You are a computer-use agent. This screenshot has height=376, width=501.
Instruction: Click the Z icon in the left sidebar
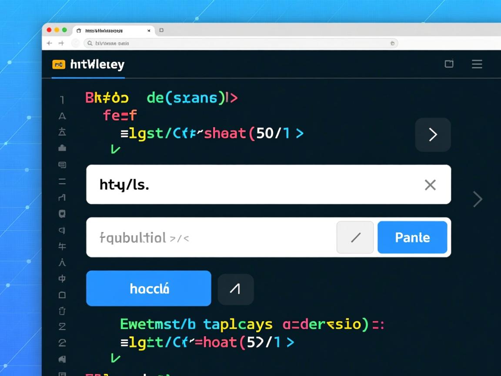[x=62, y=326]
